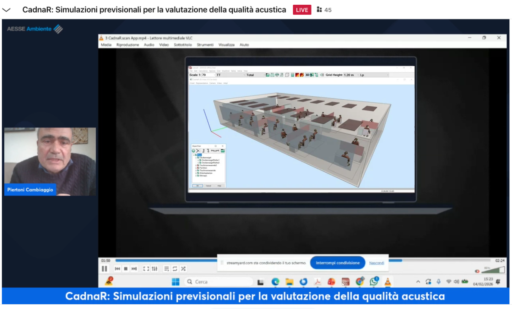
Task: Stop VLC playback
Action: point(126,269)
